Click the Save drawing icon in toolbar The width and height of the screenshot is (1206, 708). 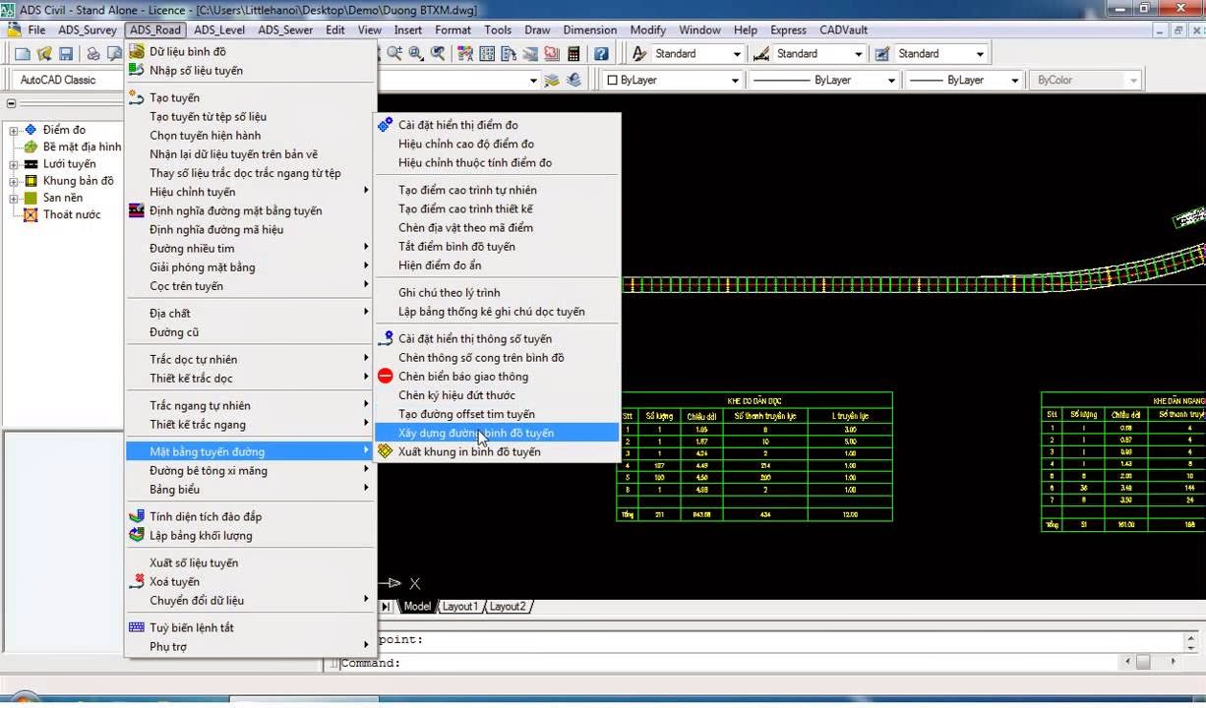(x=67, y=54)
